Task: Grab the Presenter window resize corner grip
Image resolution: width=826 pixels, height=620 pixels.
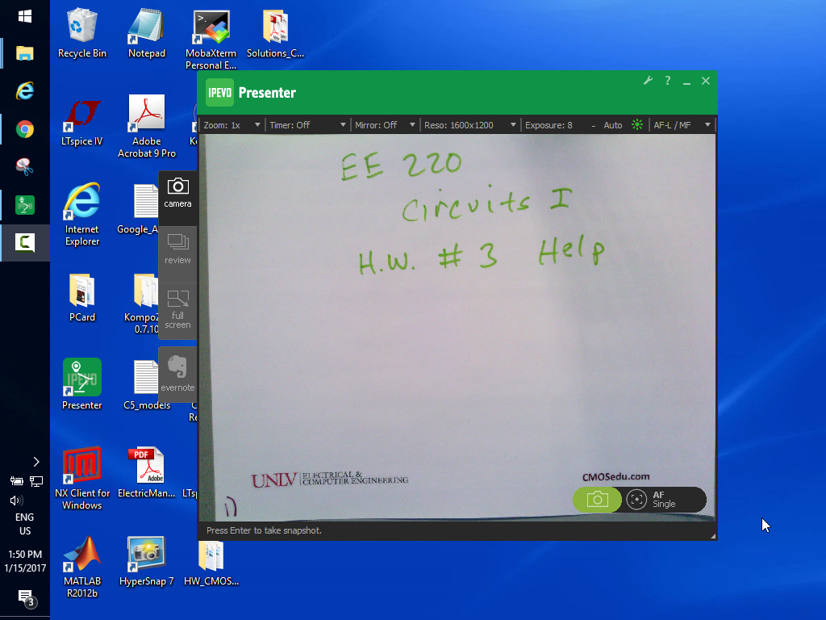Action: pyautogui.click(x=712, y=536)
